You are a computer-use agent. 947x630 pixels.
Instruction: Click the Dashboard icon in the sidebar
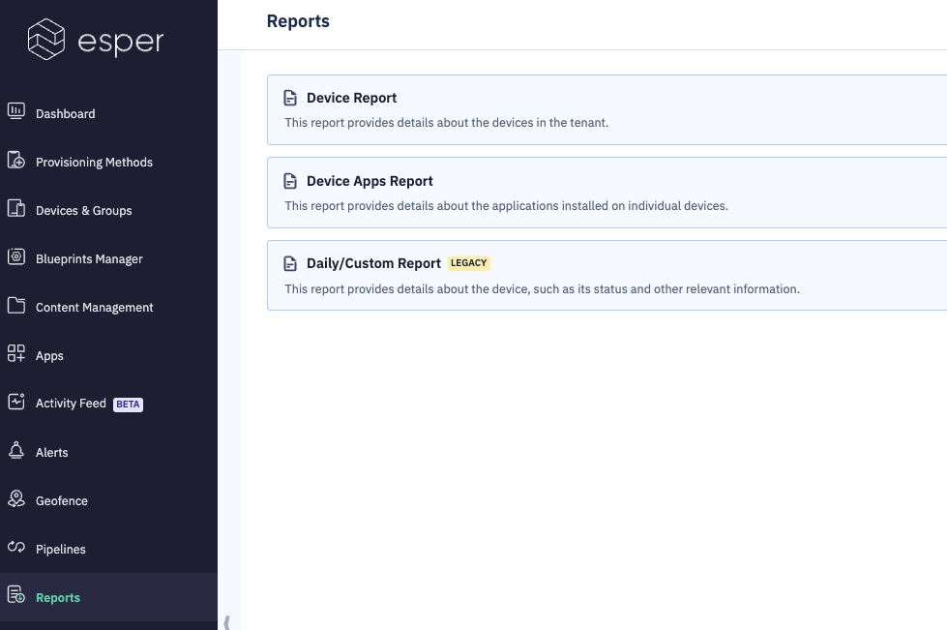(16, 112)
